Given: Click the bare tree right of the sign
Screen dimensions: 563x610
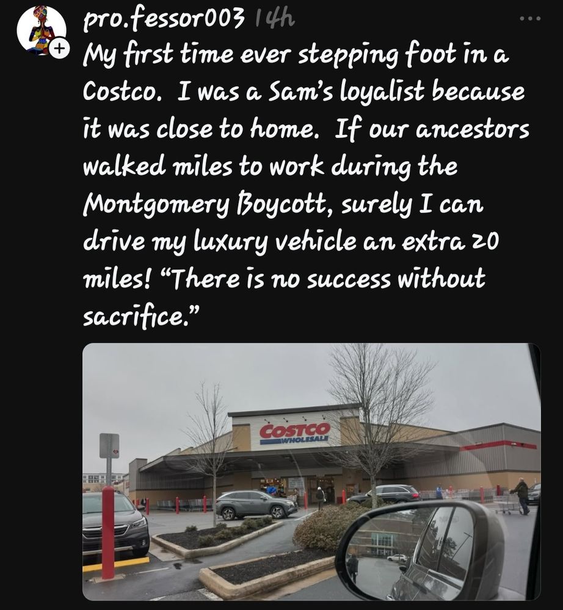Looking at the screenshot, I should click(x=380, y=420).
